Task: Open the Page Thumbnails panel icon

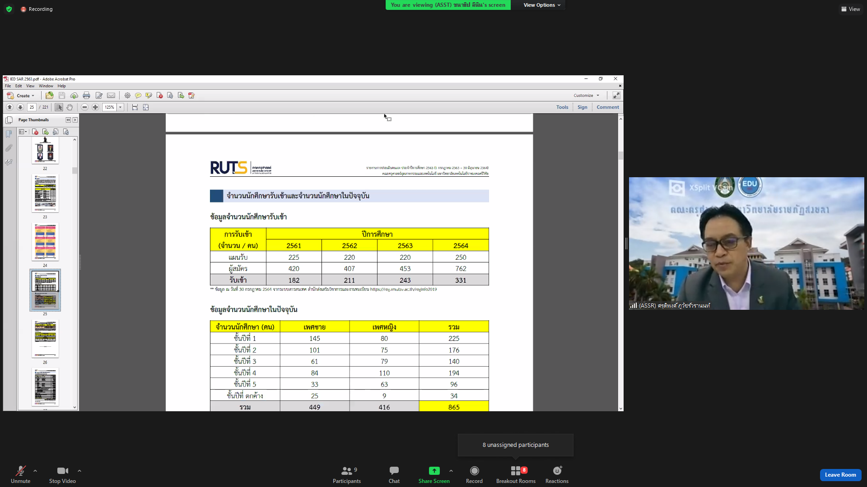Action: pos(9,120)
